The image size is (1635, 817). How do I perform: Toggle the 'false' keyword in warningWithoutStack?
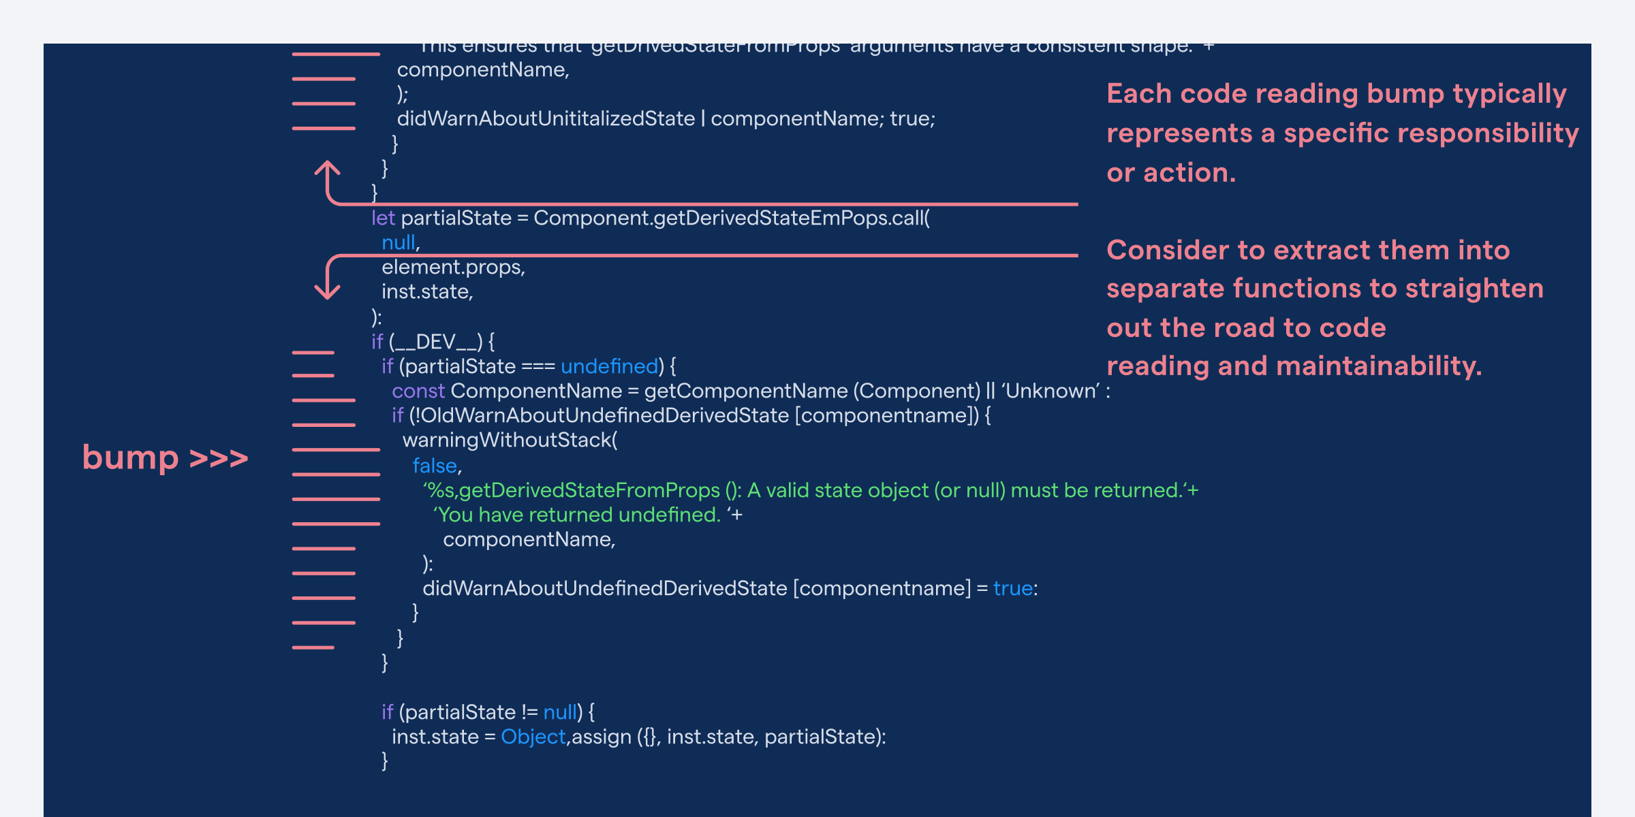[436, 465]
